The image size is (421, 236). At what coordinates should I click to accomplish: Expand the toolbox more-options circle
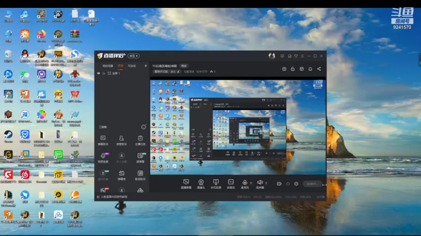coord(144,127)
